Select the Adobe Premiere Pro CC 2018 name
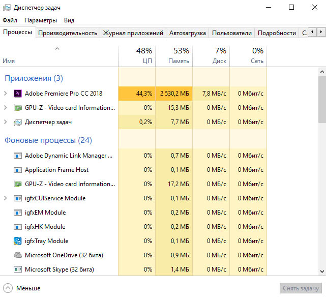Image resolution: width=326 pixels, height=299 pixels. [64, 94]
